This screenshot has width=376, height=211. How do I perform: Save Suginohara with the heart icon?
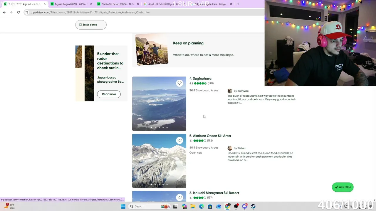pos(179,83)
